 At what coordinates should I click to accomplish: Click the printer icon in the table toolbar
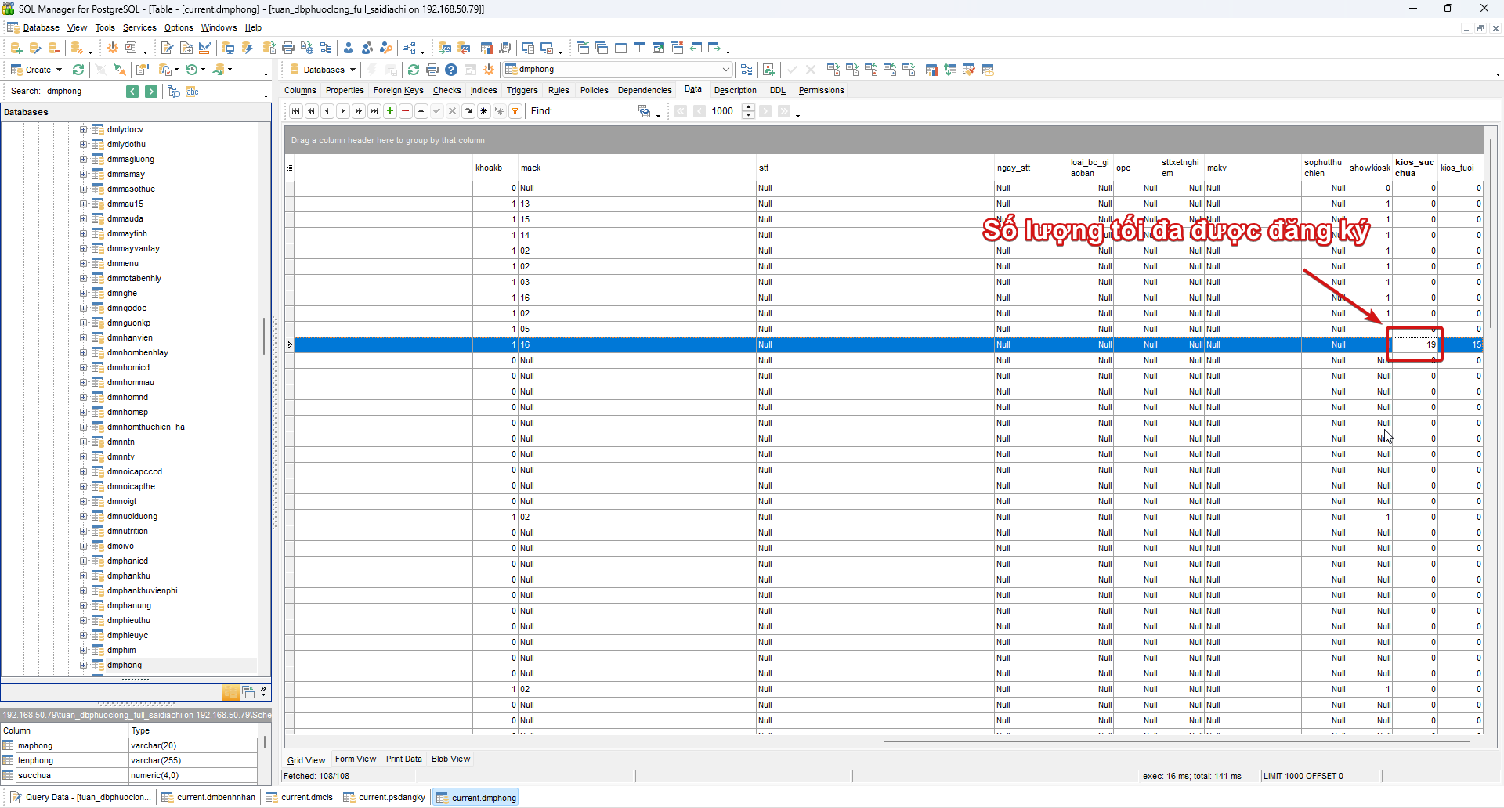coord(432,70)
